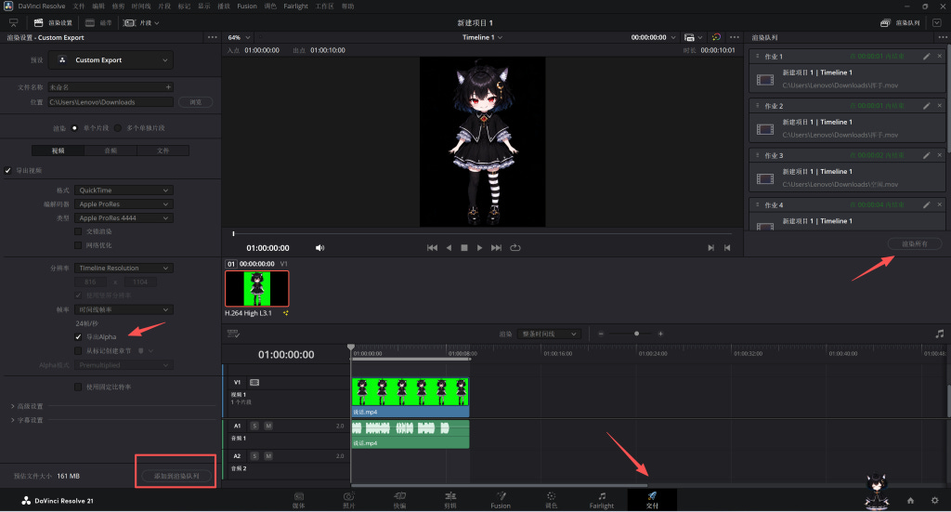This screenshot has height=512, width=951.
Task: Toggle bypass color grades icon in viewer
Action: (716, 37)
